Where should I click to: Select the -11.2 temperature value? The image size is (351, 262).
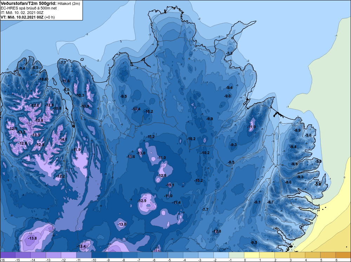coord(150,137)
